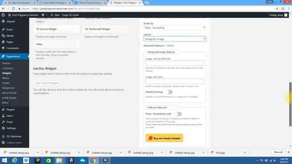Image resolution: width=292 pixels, height=164 pixels.
Task: Open Amazon app from taskbar
Action: (71, 160)
